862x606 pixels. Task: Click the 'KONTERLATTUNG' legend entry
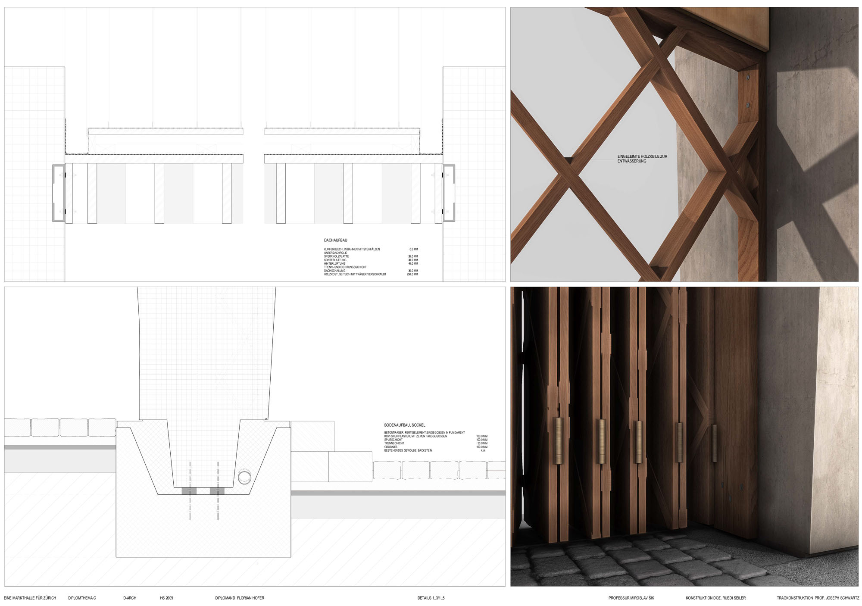pyautogui.click(x=335, y=260)
